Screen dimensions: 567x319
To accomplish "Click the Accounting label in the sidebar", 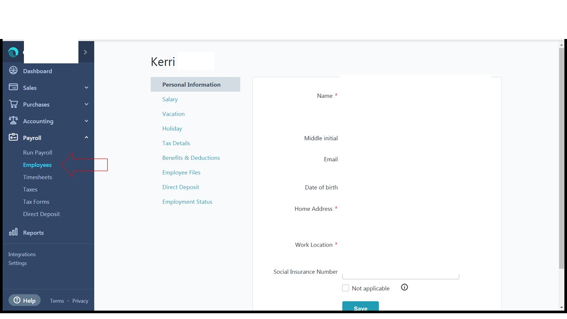I will coord(38,121).
